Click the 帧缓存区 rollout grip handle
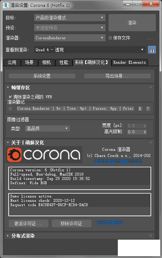Viewport: 162px width, 258px height. 151,87
